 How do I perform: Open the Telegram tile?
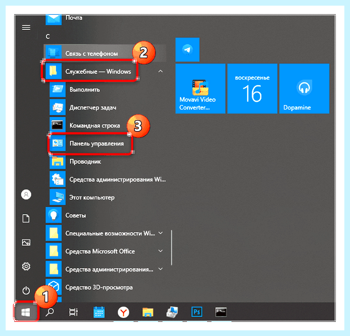[x=187, y=50]
